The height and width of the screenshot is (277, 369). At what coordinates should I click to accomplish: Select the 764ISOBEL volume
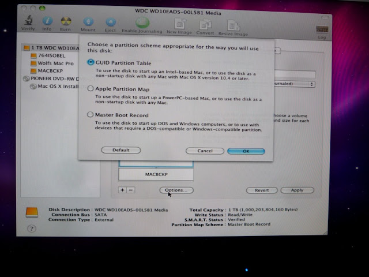coord(48,55)
